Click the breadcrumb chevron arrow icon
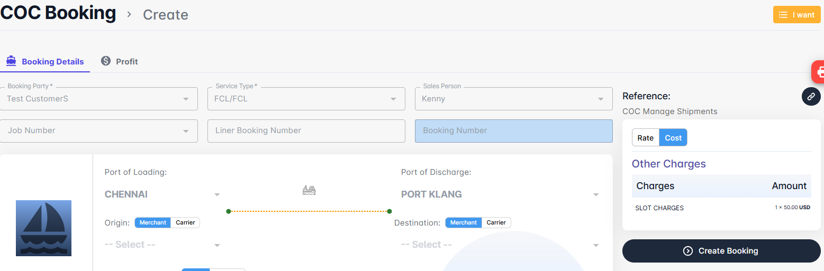824x271 pixels. (x=129, y=14)
